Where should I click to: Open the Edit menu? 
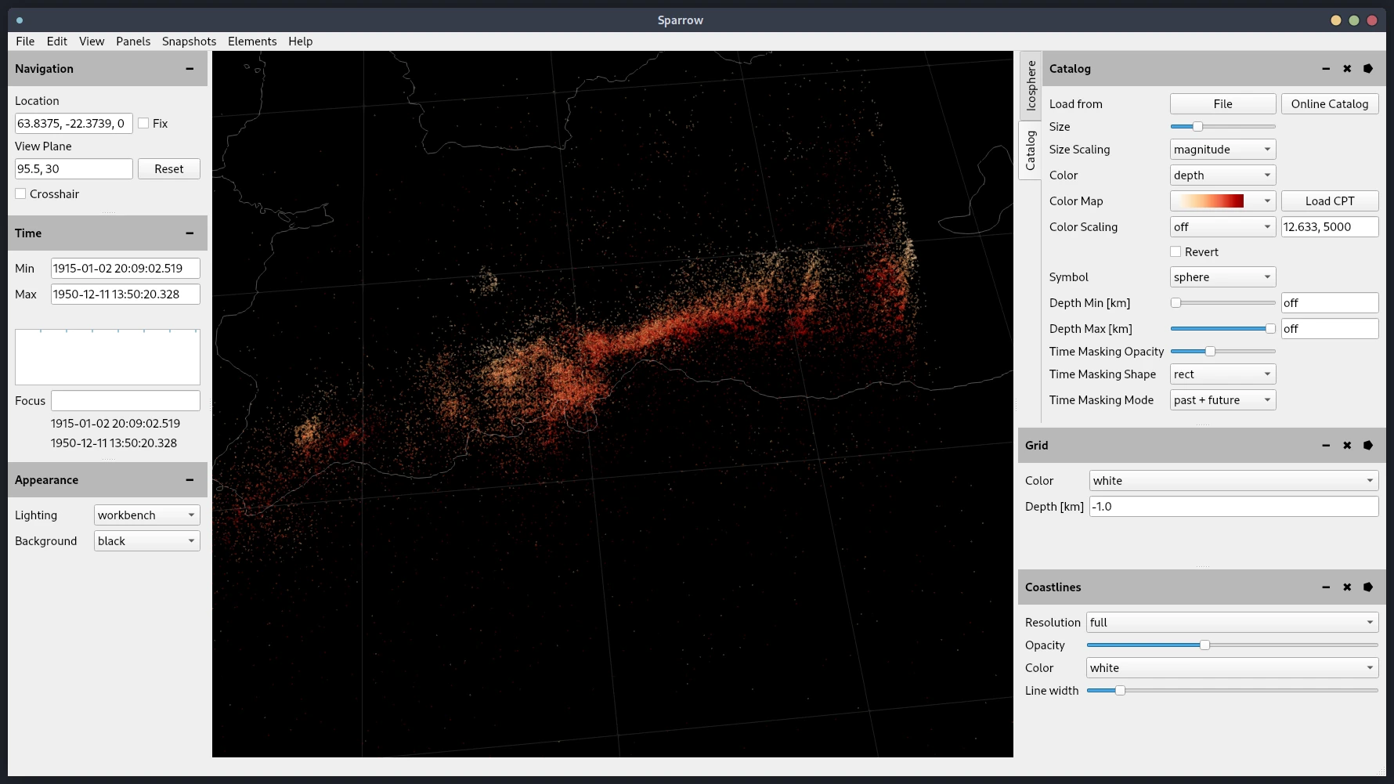click(x=56, y=42)
